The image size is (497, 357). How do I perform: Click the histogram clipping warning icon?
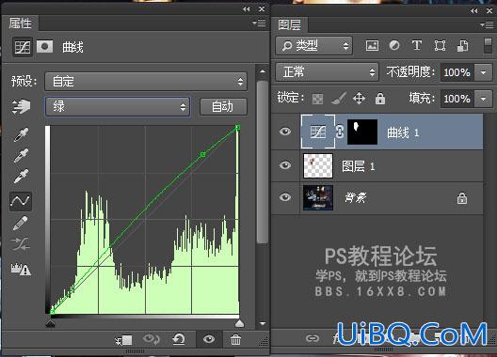pyautogui.click(x=21, y=269)
